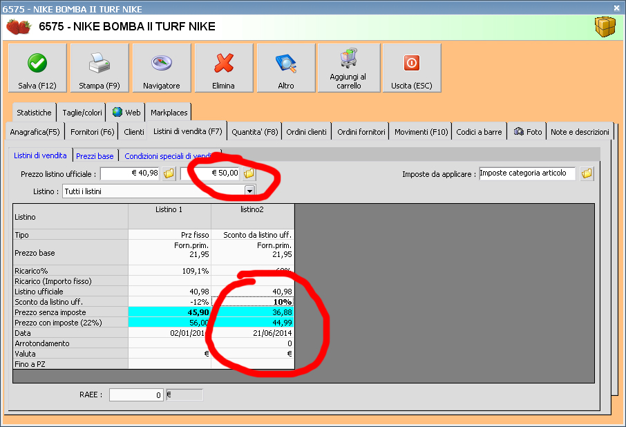Screen dimensions: 626x427
Task: Delete the item with the Elimina button
Action: [x=224, y=68]
